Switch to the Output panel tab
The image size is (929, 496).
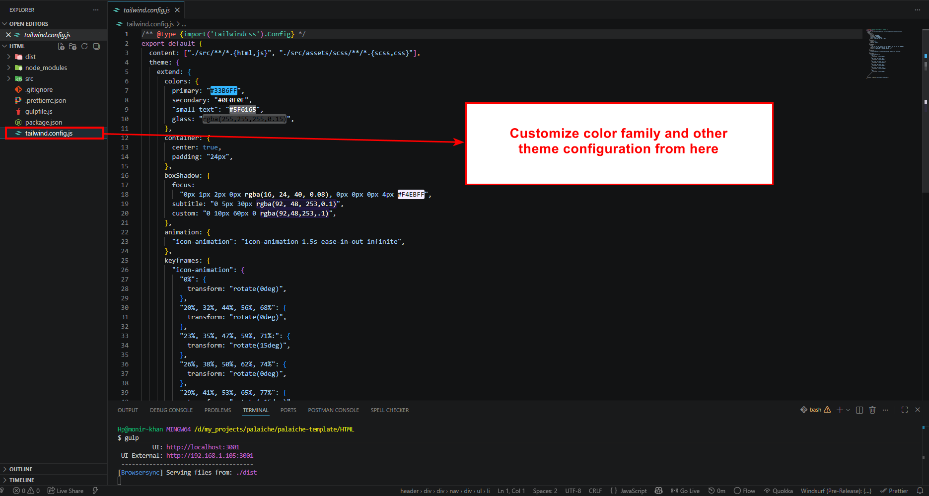(128, 410)
